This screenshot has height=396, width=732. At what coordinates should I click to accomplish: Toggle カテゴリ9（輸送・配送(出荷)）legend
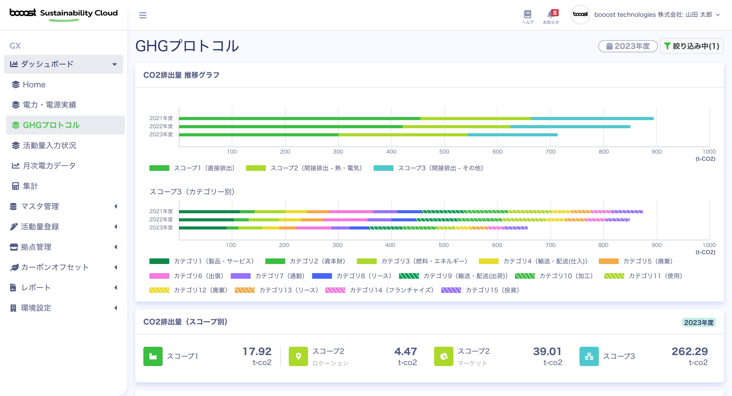coord(453,276)
